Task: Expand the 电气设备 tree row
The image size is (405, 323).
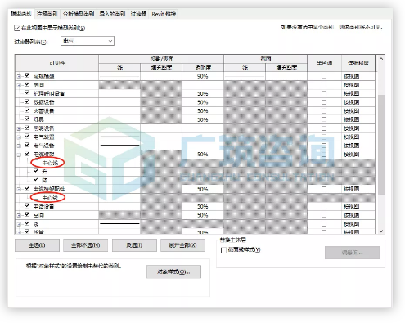Action: [x=19, y=146]
